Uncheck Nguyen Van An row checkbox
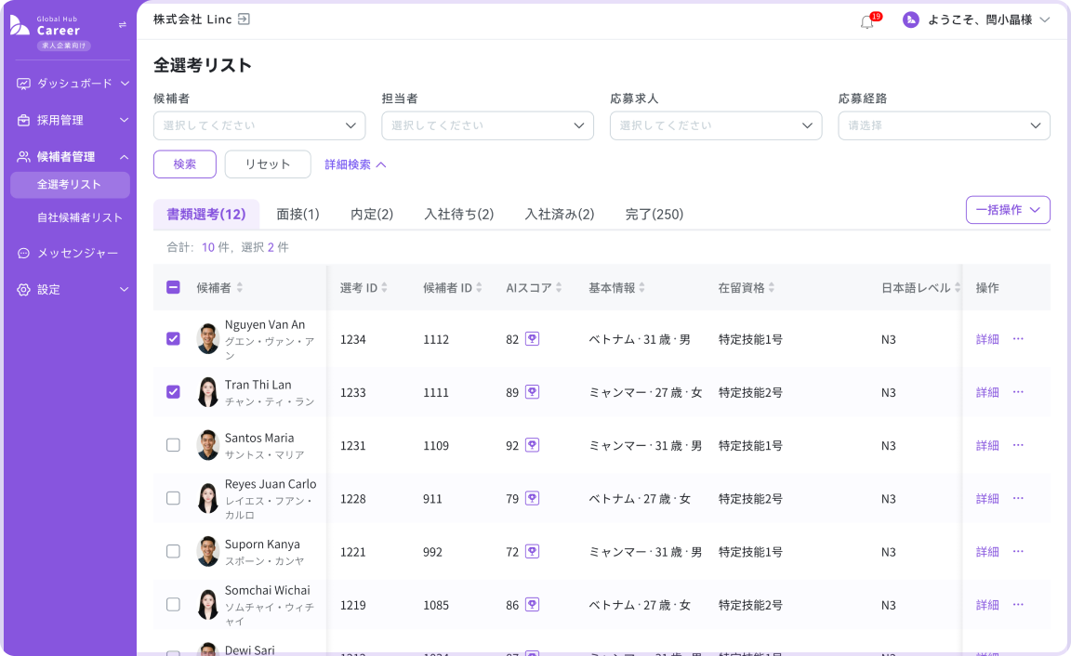Viewport: 1071px width, 656px height. click(x=174, y=338)
